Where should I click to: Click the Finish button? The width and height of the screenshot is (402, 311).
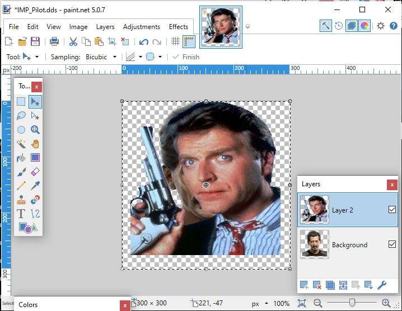186,57
